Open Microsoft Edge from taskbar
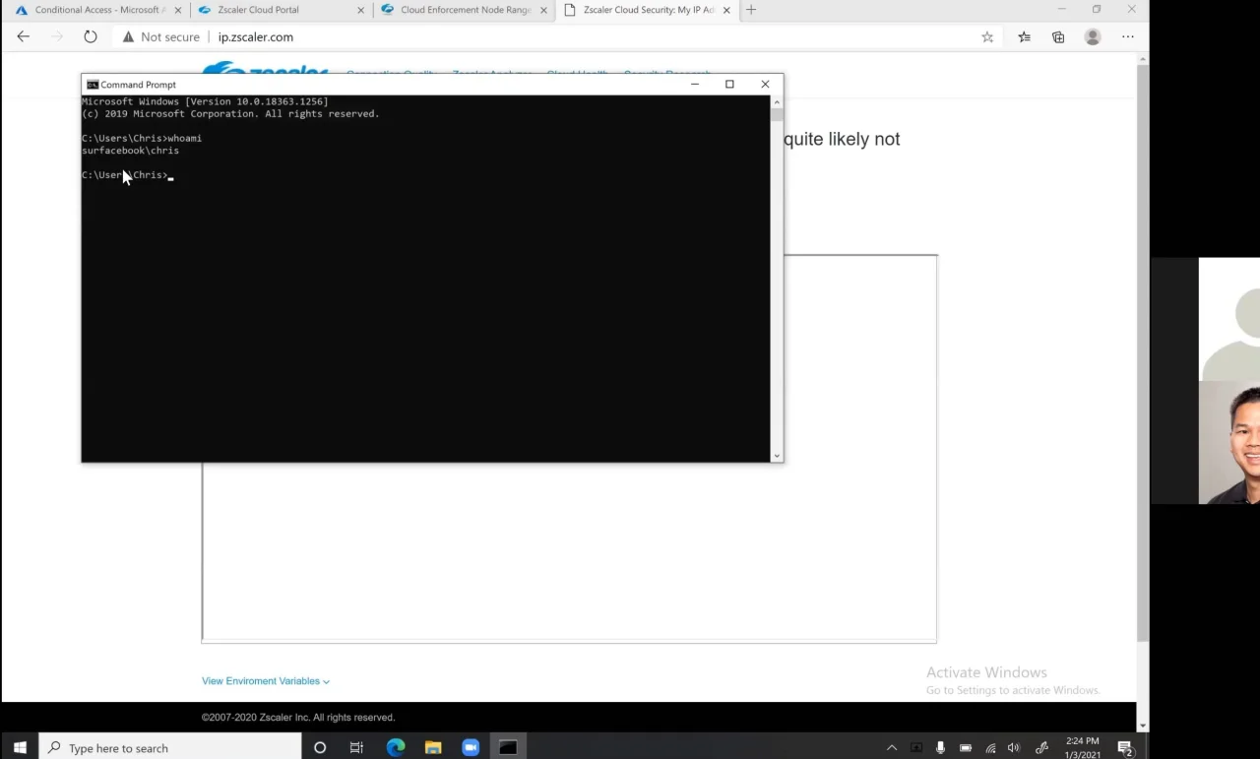 pos(396,747)
